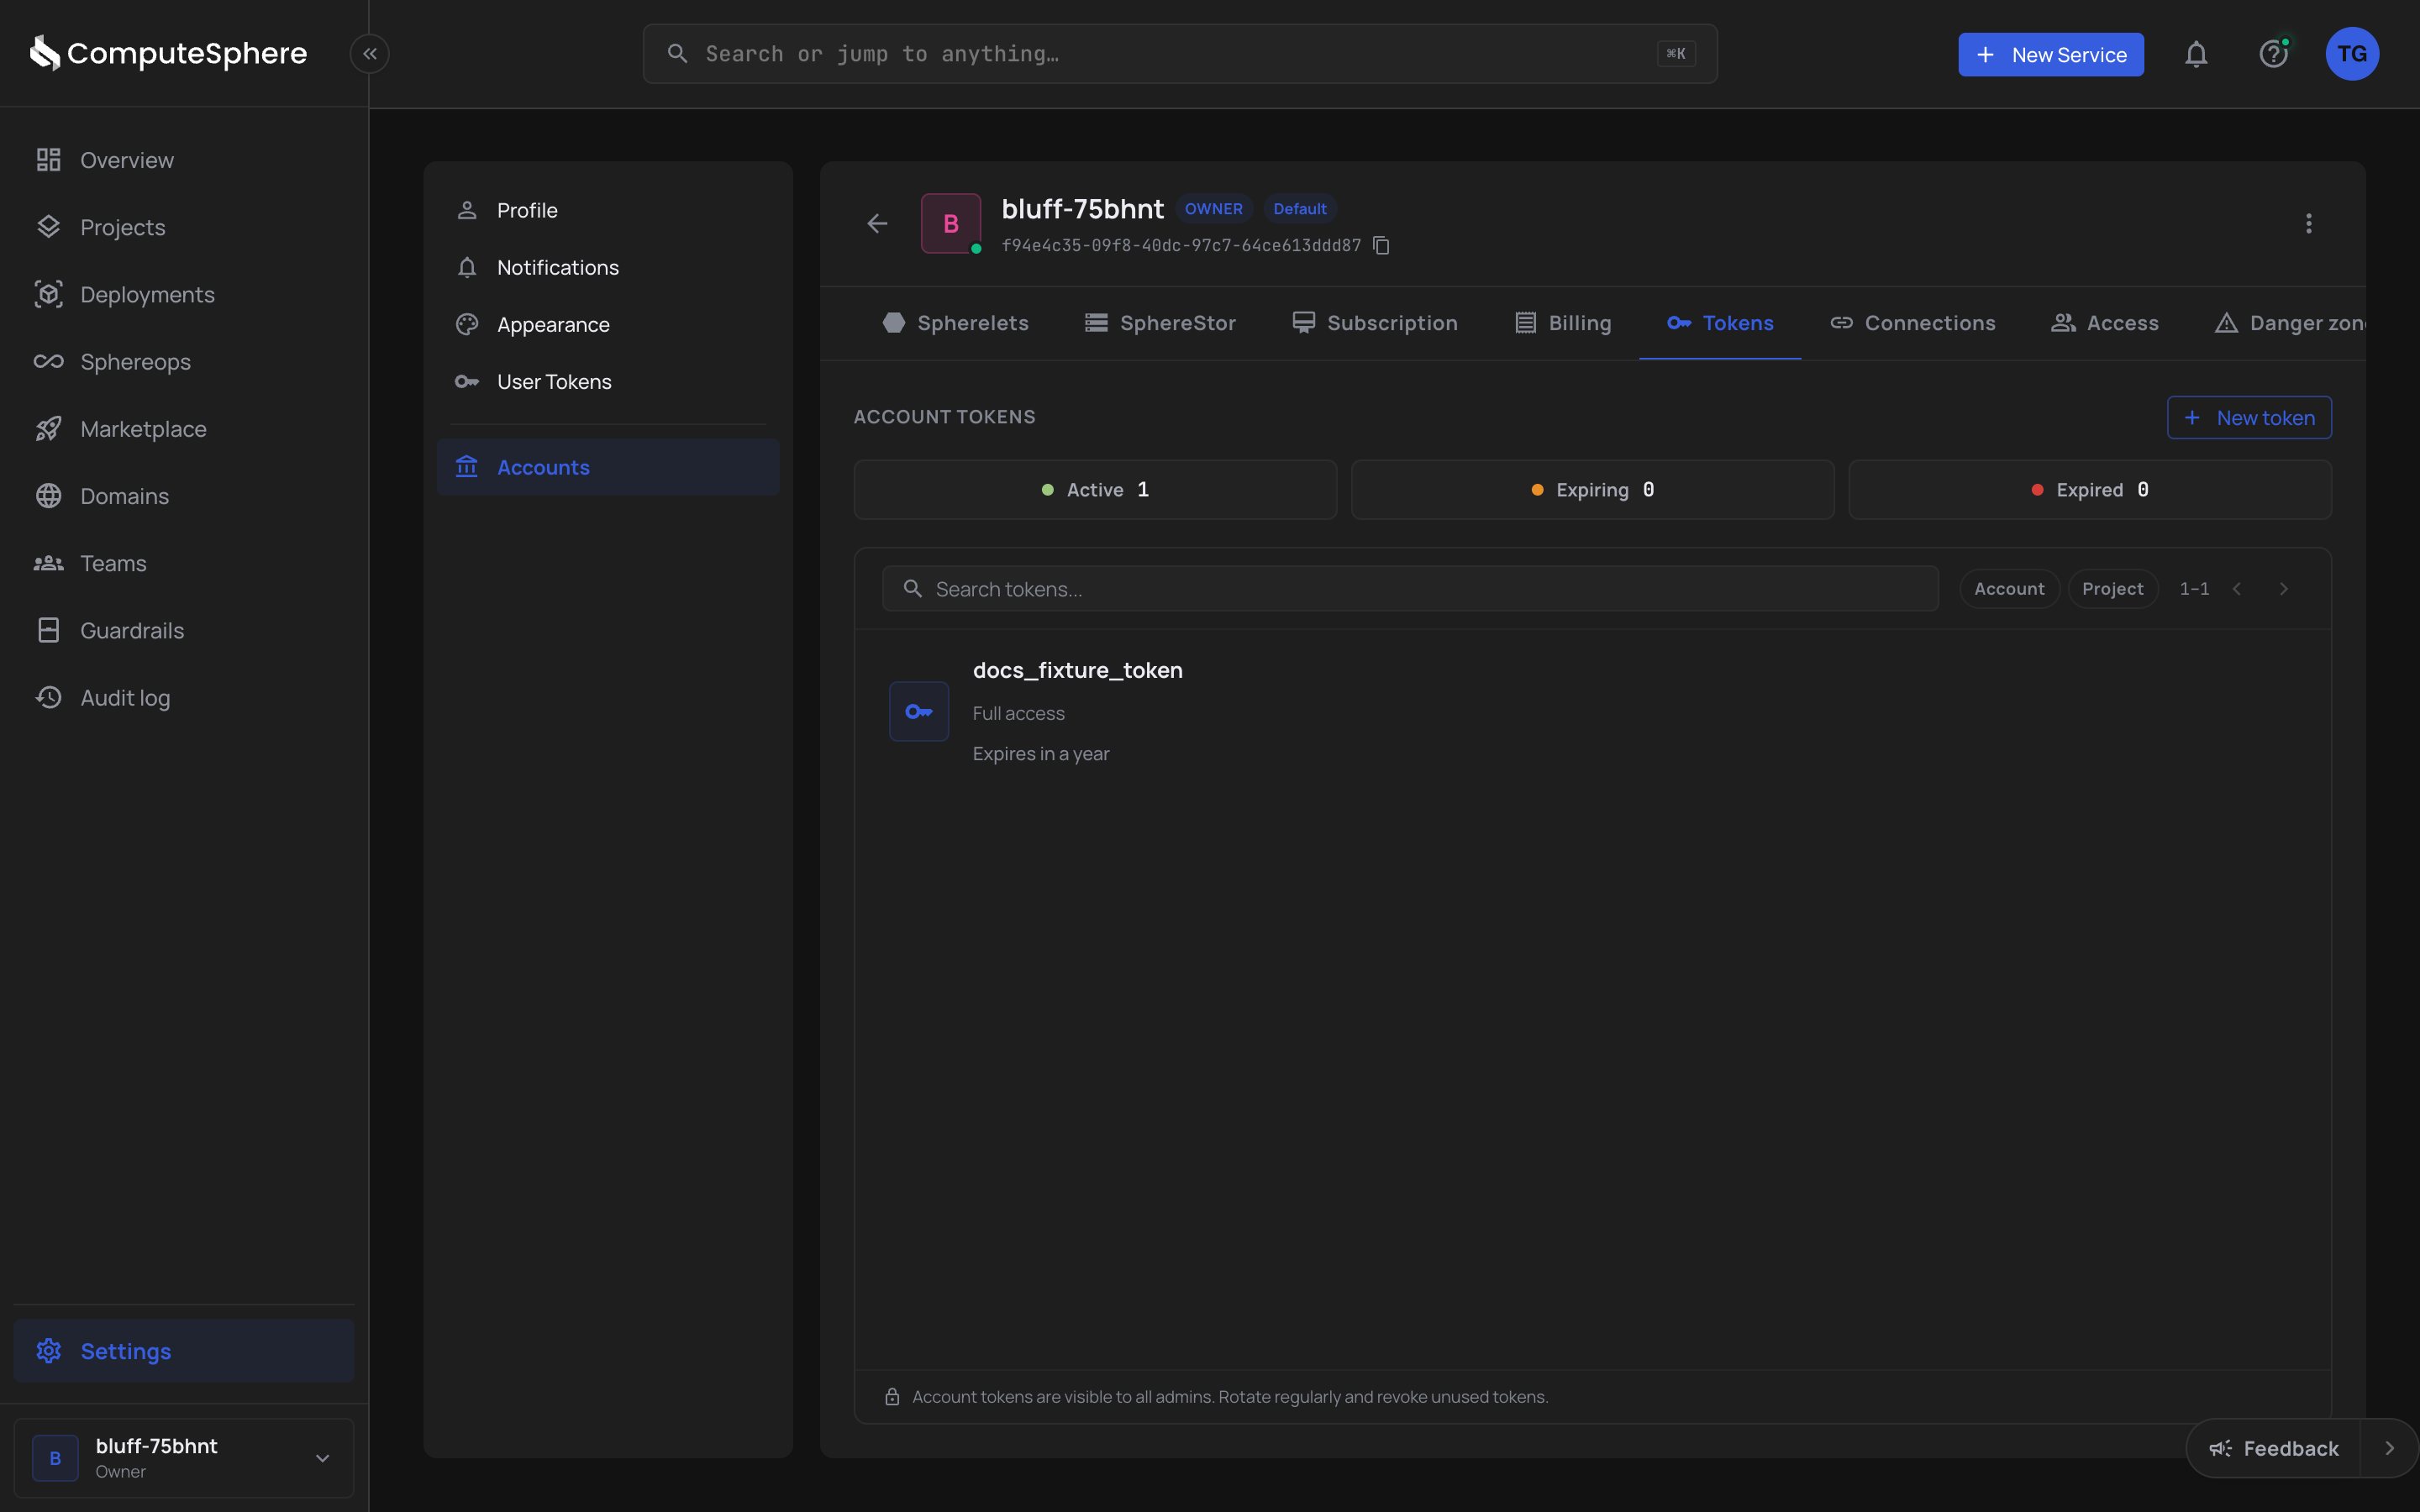Open Projects in the sidebar

(x=184, y=227)
